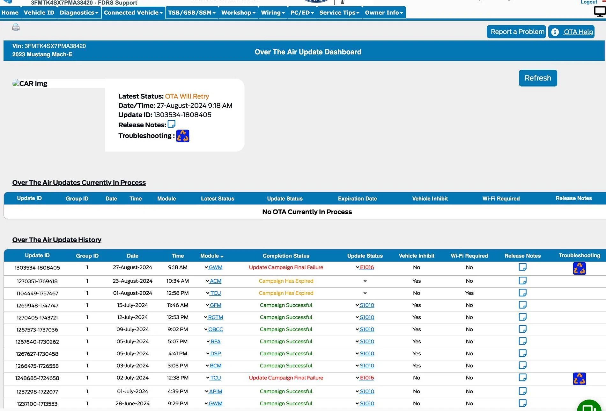Open troubleshooting icon in status card

coord(183,136)
